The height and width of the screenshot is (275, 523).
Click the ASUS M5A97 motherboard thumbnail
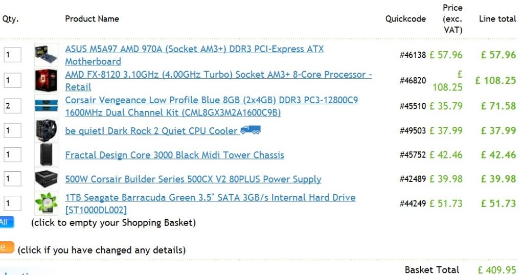click(46, 55)
